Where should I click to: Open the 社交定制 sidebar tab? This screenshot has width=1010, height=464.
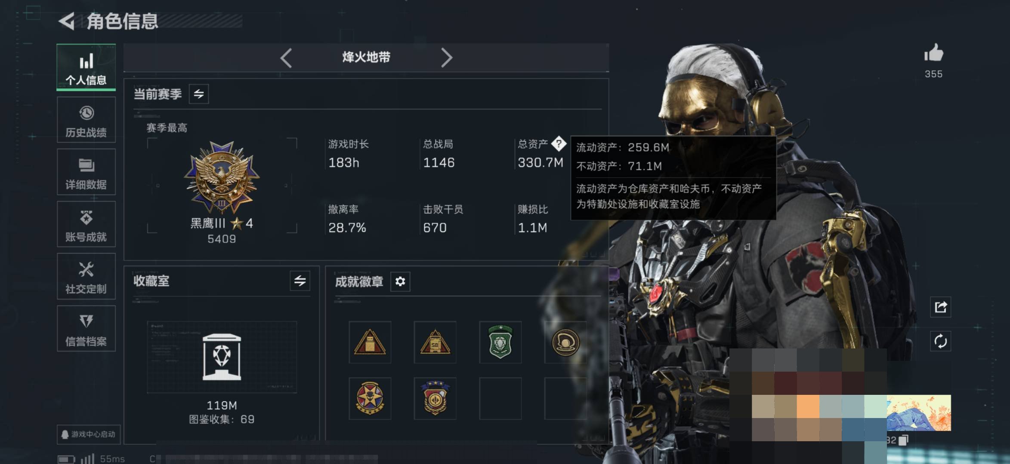click(x=86, y=276)
